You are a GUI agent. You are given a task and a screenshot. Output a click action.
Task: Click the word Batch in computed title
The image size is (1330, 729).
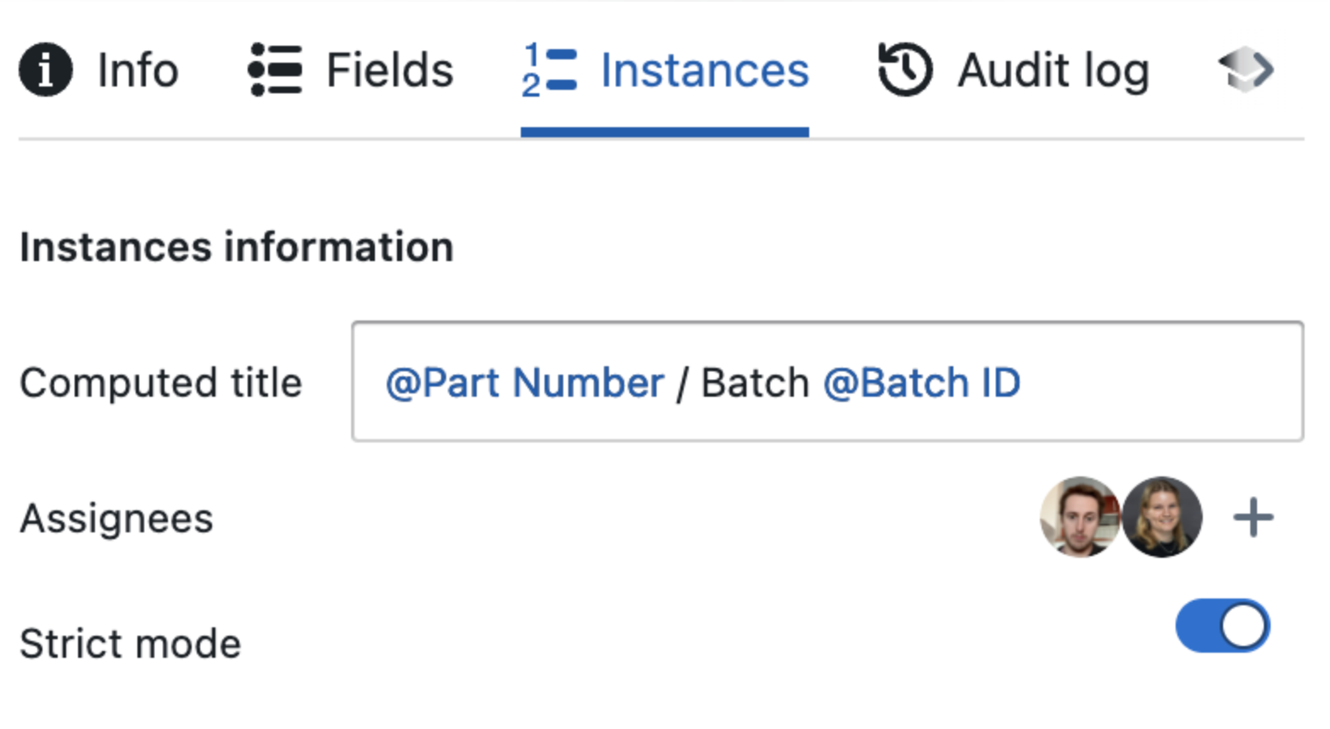pos(755,383)
